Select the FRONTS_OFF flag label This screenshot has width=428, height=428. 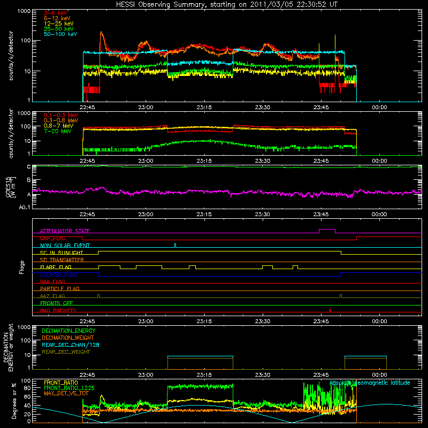coord(57,303)
